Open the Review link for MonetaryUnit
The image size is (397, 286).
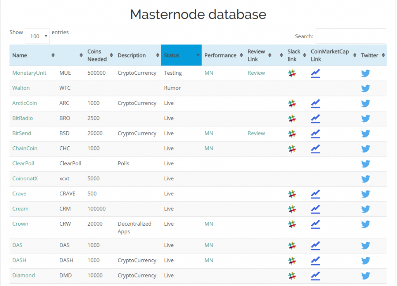256,73
